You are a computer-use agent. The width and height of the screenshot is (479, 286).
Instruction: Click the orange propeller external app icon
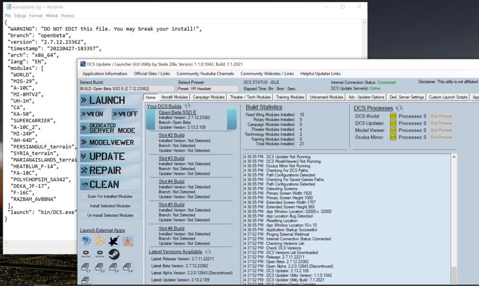[100, 240]
